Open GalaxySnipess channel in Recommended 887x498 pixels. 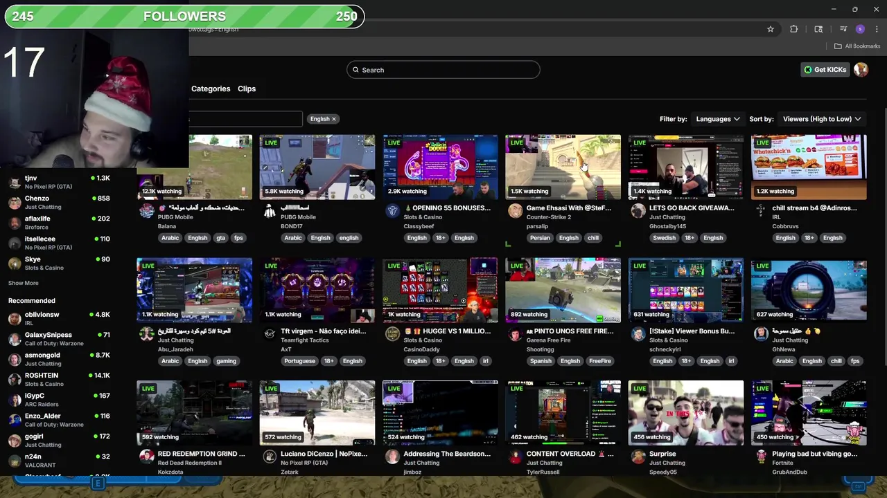pos(59,339)
